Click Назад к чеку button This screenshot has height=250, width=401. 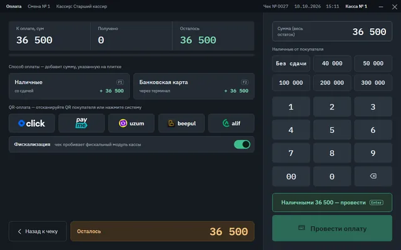38,231
